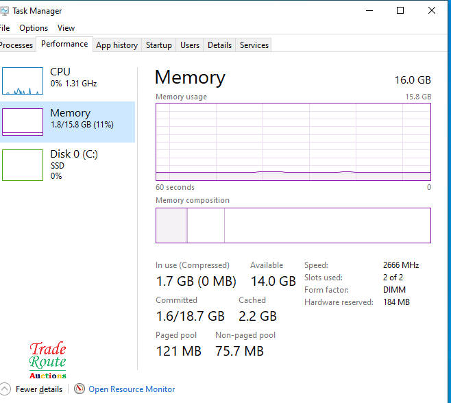This screenshot has height=403, width=451.
Task: Click the Memory composition bar
Action: coord(293,225)
